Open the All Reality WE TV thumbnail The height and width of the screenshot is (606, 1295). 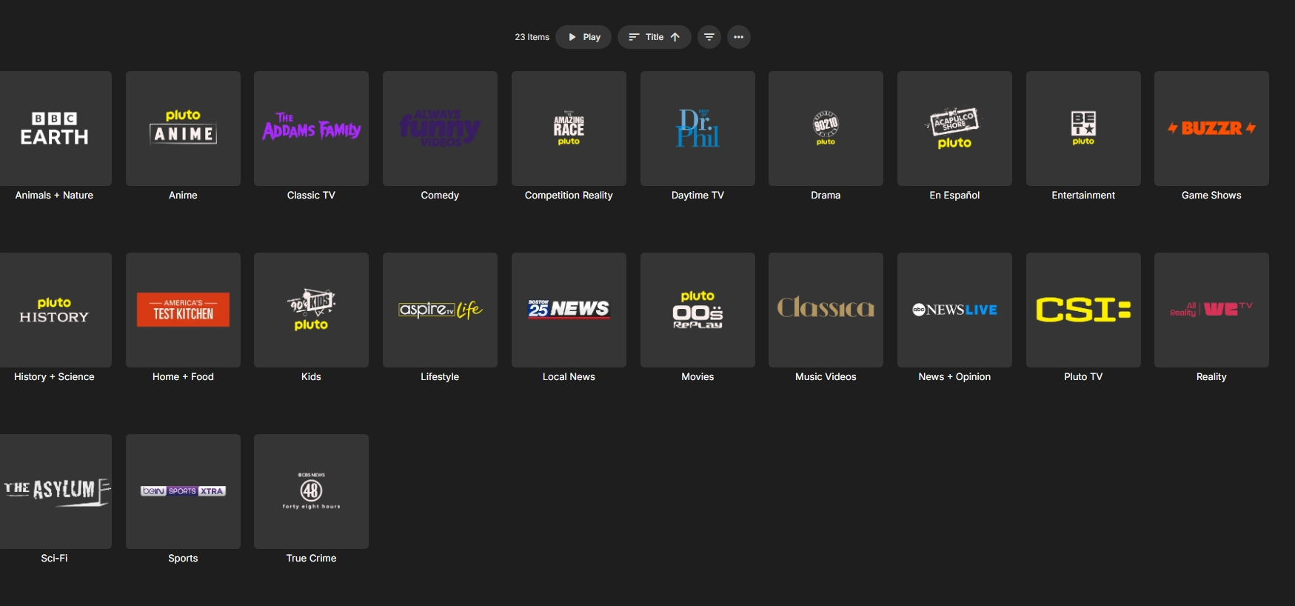pyautogui.click(x=1211, y=310)
